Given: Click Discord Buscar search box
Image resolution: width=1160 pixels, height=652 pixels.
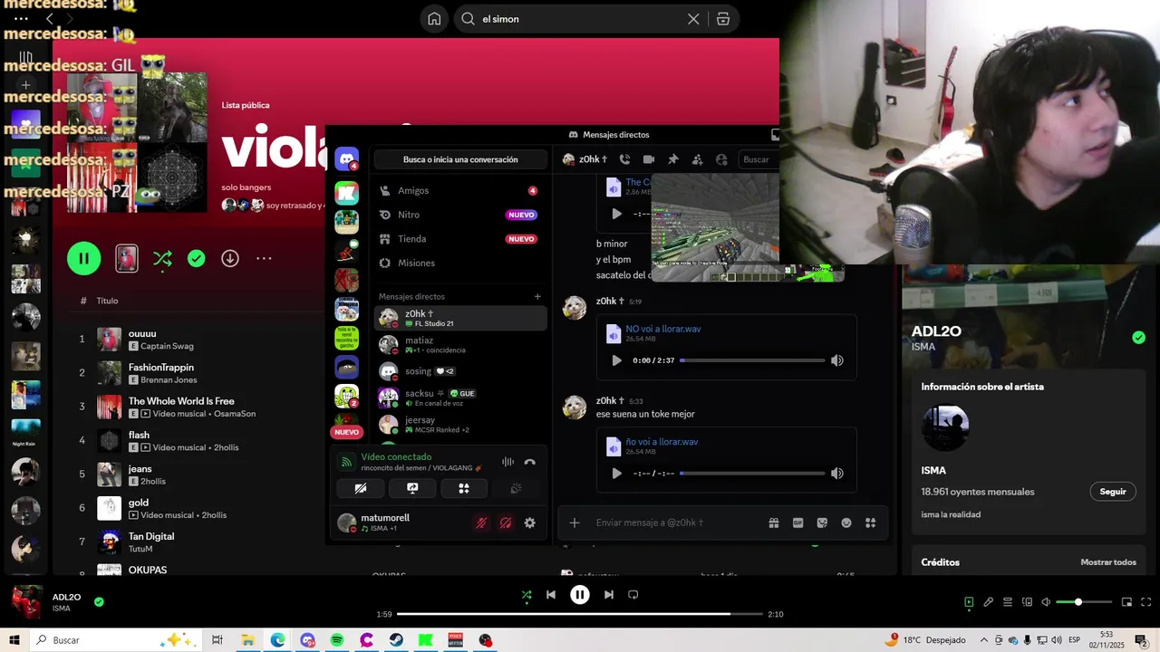Looking at the screenshot, I should coord(759,159).
